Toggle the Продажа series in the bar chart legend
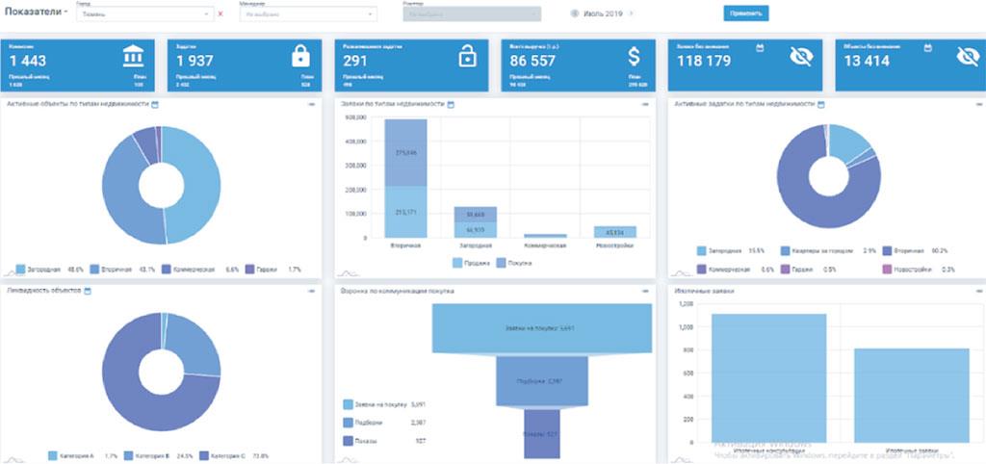Image resolution: width=986 pixels, height=464 pixels. [x=457, y=262]
